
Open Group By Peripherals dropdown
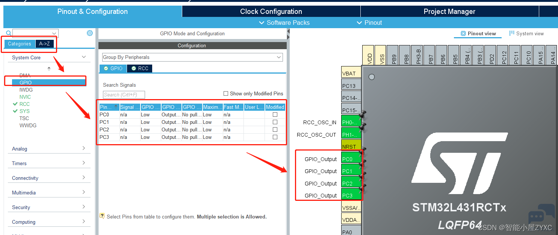192,57
